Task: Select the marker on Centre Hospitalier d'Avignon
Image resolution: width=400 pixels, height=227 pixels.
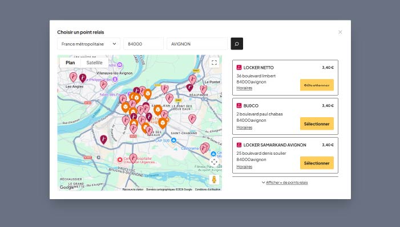Action: (x=133, y=158)
